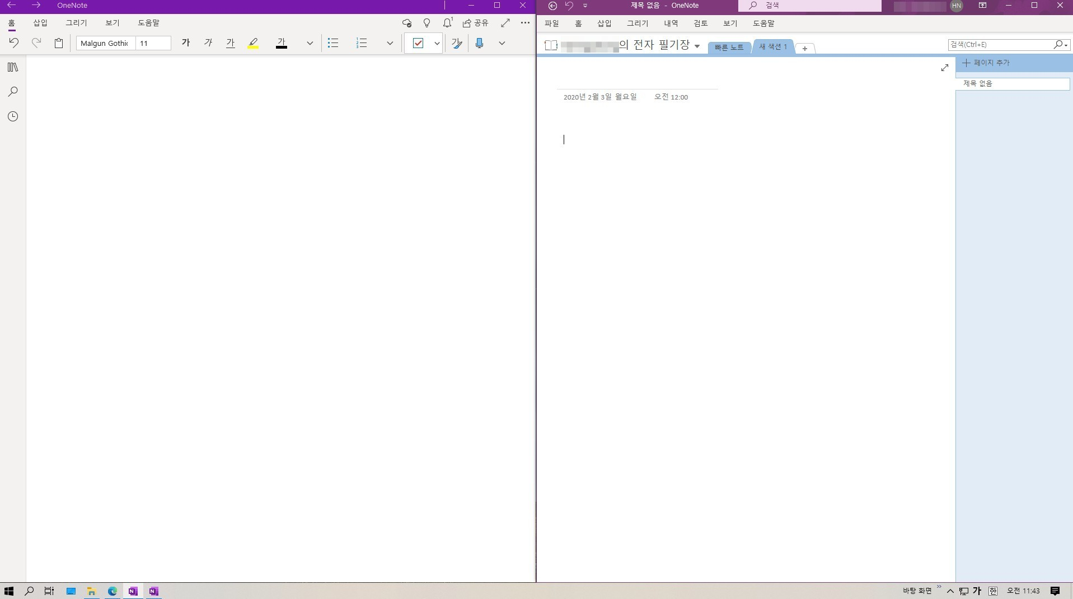Click the page time 오전 12:00
Screen dimensions: 1073x599
pyautogui.click(x=671, y=97)
